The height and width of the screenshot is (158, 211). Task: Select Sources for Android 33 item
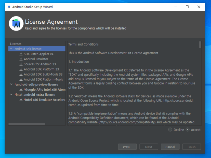[x=40, y=64]
